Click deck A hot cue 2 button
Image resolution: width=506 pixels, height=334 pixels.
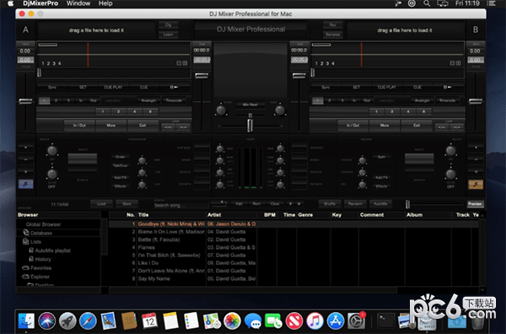(x=56, y=100)
